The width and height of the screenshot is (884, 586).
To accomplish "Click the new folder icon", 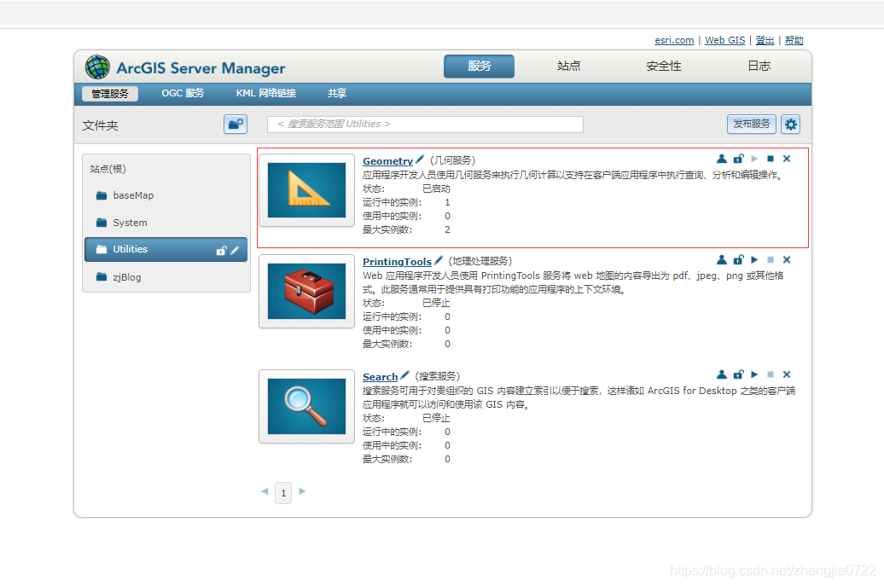I will tap(236, 124).
